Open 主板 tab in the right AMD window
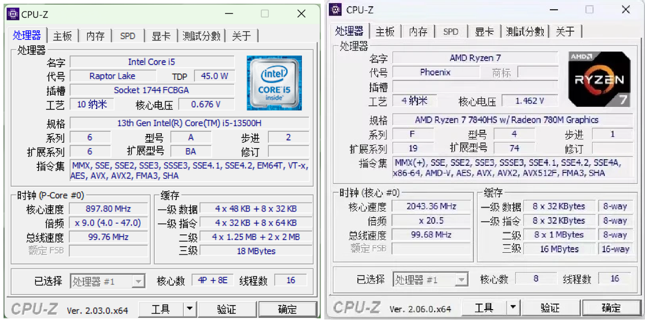Viewport: 645px width, 322px height. (x=385, y=31)
